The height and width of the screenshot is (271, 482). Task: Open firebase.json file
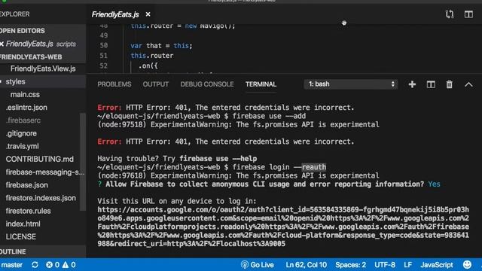coord(27,185)
